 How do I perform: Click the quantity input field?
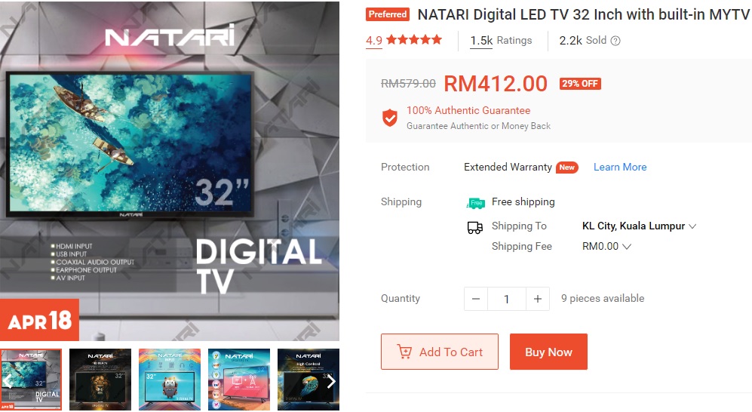[x=506, y=299]
